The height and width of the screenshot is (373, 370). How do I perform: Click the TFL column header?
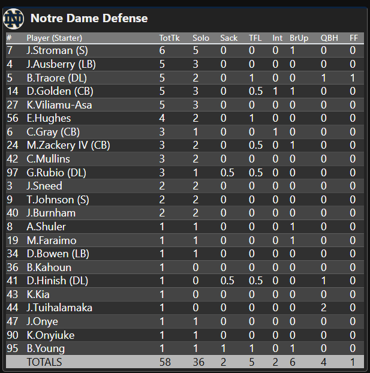point(255,38)
